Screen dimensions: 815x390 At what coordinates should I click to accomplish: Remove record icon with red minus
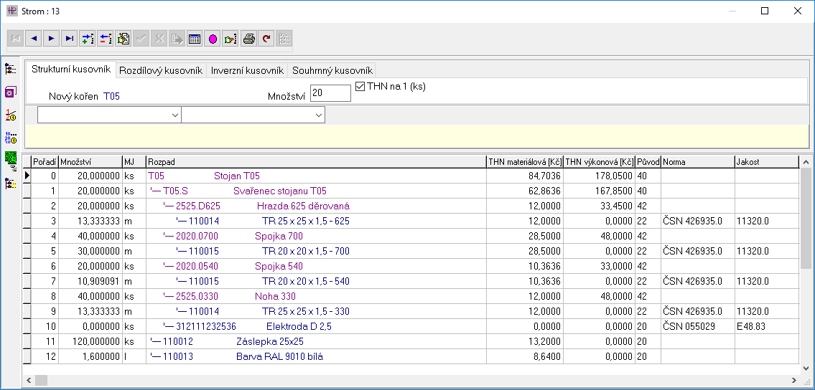105,39
